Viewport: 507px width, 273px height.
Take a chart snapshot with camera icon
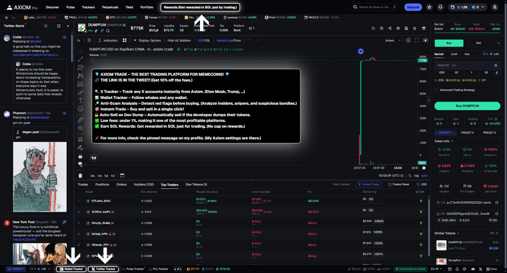tap(425, 41)
